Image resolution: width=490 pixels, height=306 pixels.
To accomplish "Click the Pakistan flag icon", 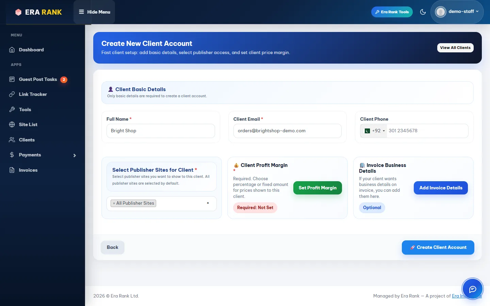I will (x=367, y=131).
